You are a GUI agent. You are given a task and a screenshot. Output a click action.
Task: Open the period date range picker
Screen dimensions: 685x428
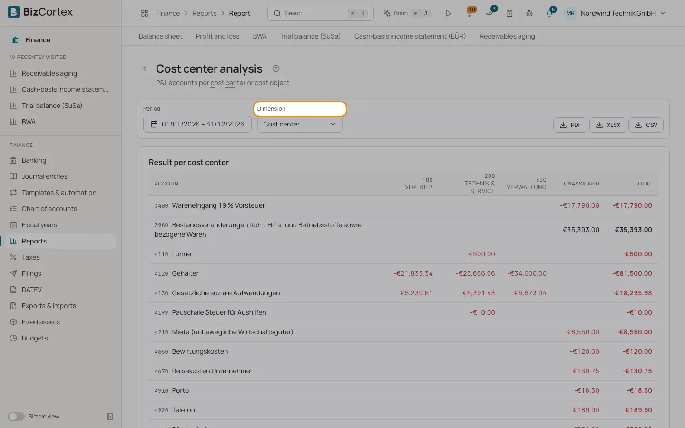pyautogui.click(x=197, y=124)
